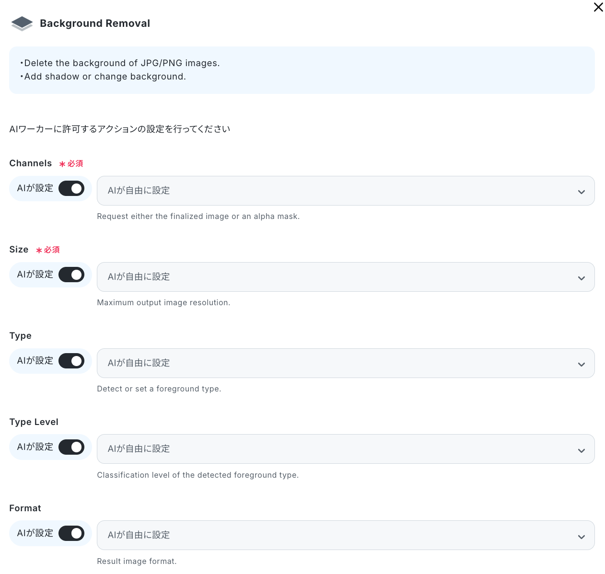Close the Background Removal dialog
This screenshot has height=574, width=605.
(x=598, y=7)
